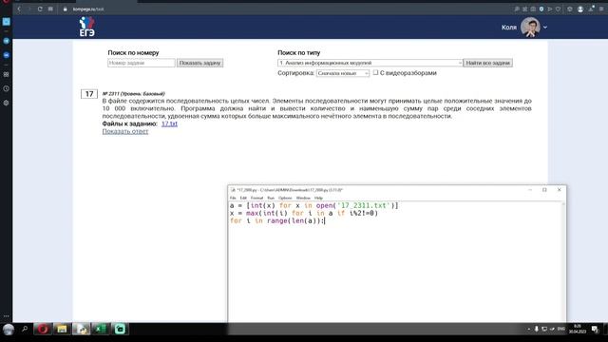The height and width of the screenshot is (342, 608).
Task: Go back using browser back arrow
Action: coord(19,9)
